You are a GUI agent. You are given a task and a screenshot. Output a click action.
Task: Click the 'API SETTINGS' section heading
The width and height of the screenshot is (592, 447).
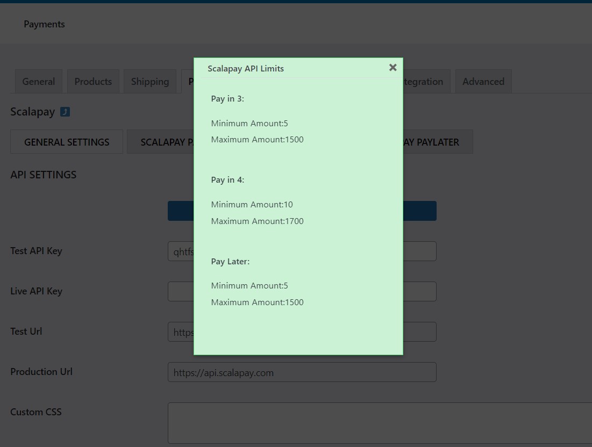pyautogui.click(x=44, y=175)
